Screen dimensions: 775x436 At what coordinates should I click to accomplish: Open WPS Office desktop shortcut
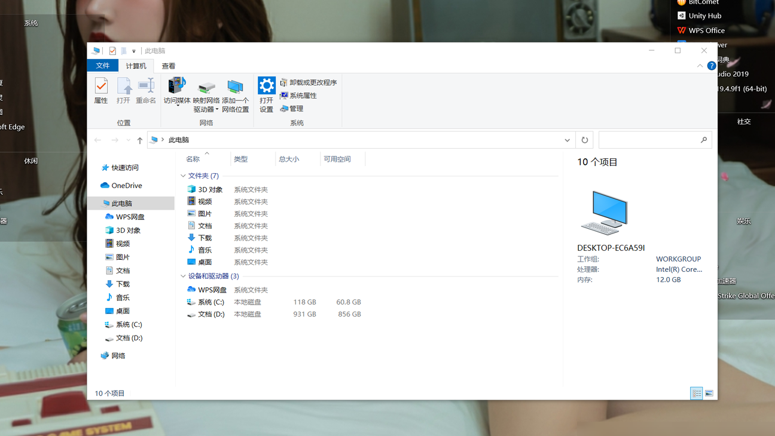(701, 30)
